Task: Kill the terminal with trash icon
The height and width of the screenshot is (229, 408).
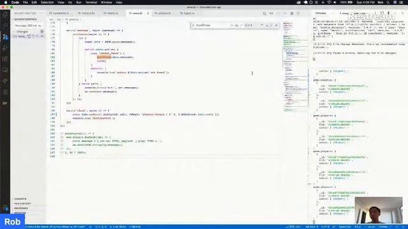Action: [389, 13]
